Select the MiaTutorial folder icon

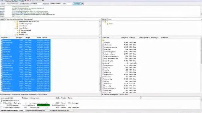pos(17,26)
